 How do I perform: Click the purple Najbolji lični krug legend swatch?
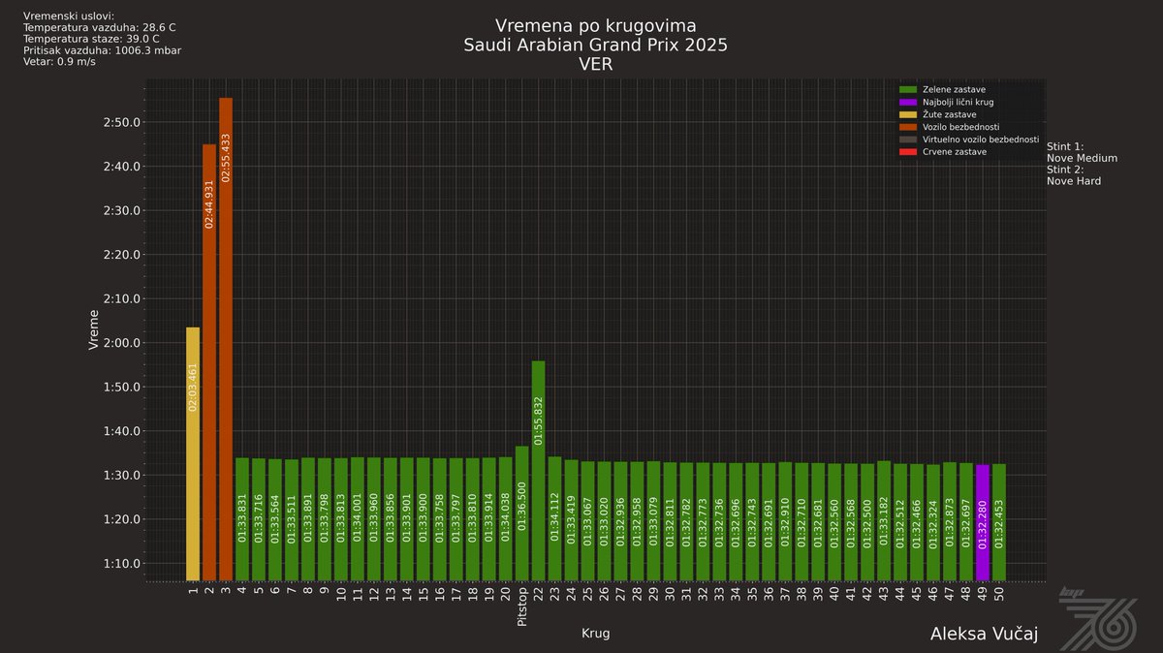(907, 102)
